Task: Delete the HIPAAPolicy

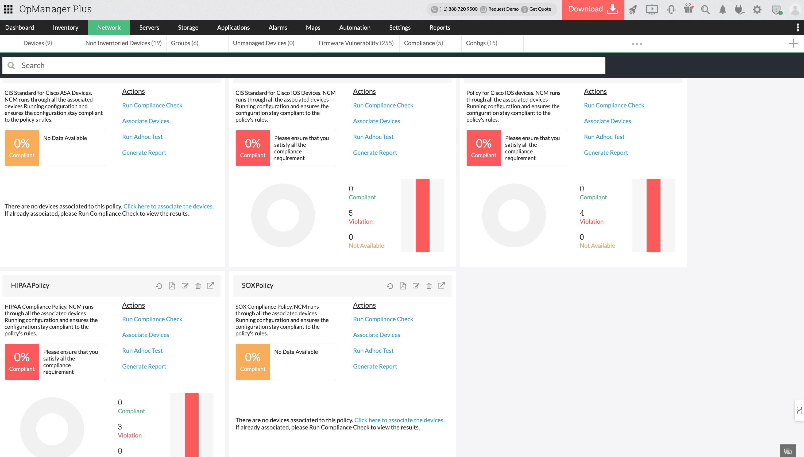Action: coord(198,286)
